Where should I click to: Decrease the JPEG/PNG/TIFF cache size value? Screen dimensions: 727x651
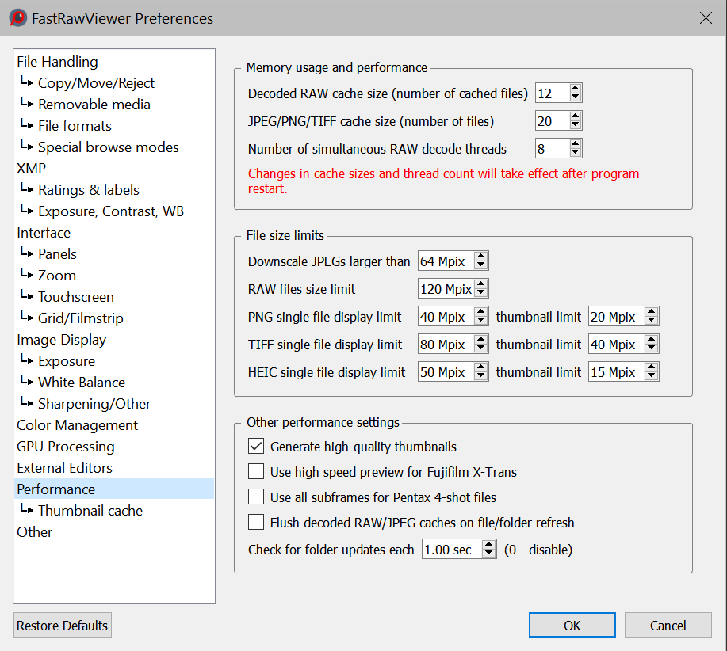[x=576, y=125]
